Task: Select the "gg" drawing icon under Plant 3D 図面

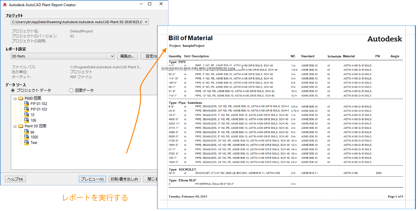Action: tap(26, 131)
